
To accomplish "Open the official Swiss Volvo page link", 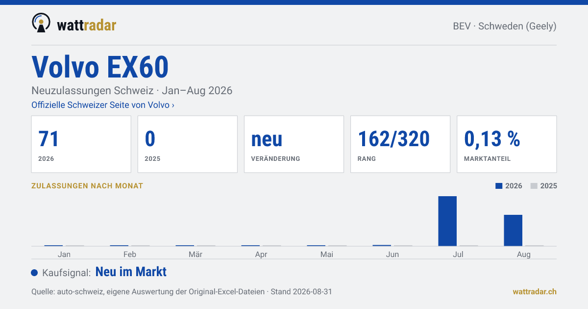I will [x=103, y=105].
